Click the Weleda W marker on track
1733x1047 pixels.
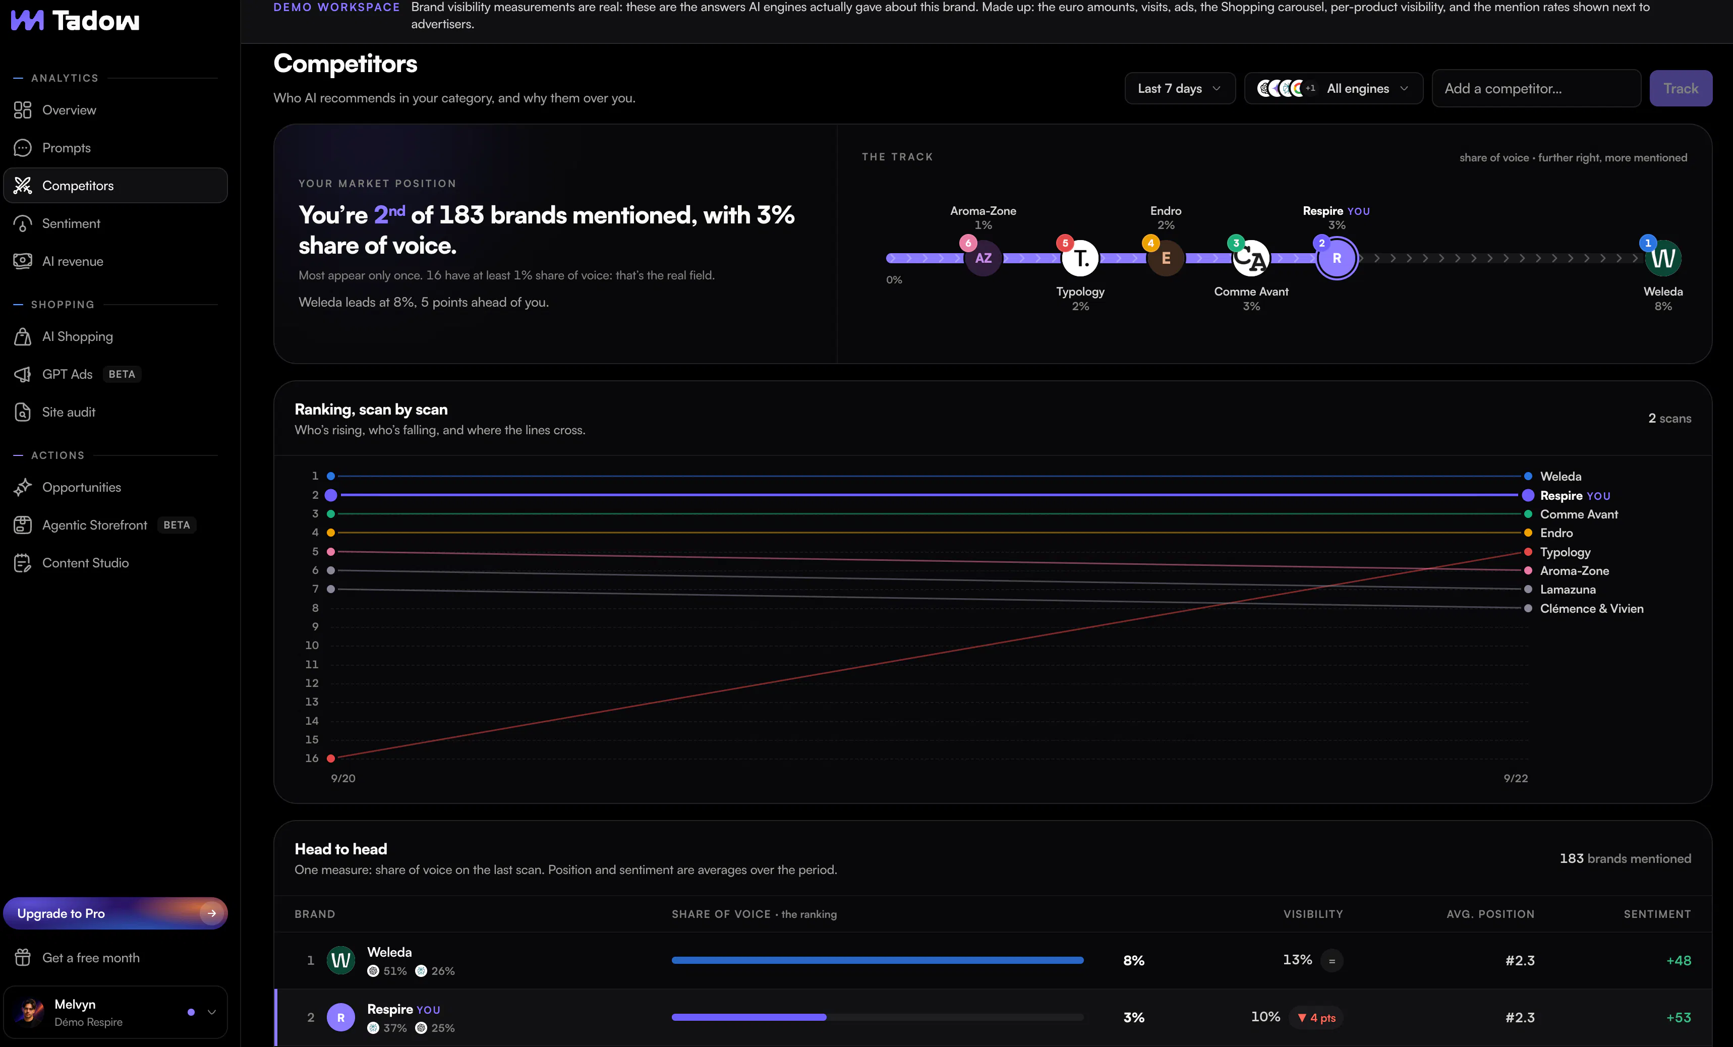coord(1663,258)
